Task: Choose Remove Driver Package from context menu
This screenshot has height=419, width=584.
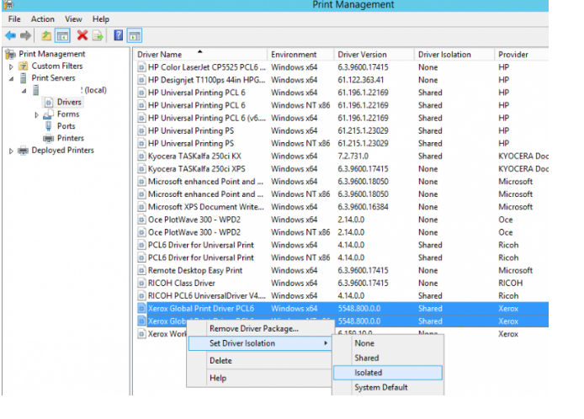Action: 259,328
